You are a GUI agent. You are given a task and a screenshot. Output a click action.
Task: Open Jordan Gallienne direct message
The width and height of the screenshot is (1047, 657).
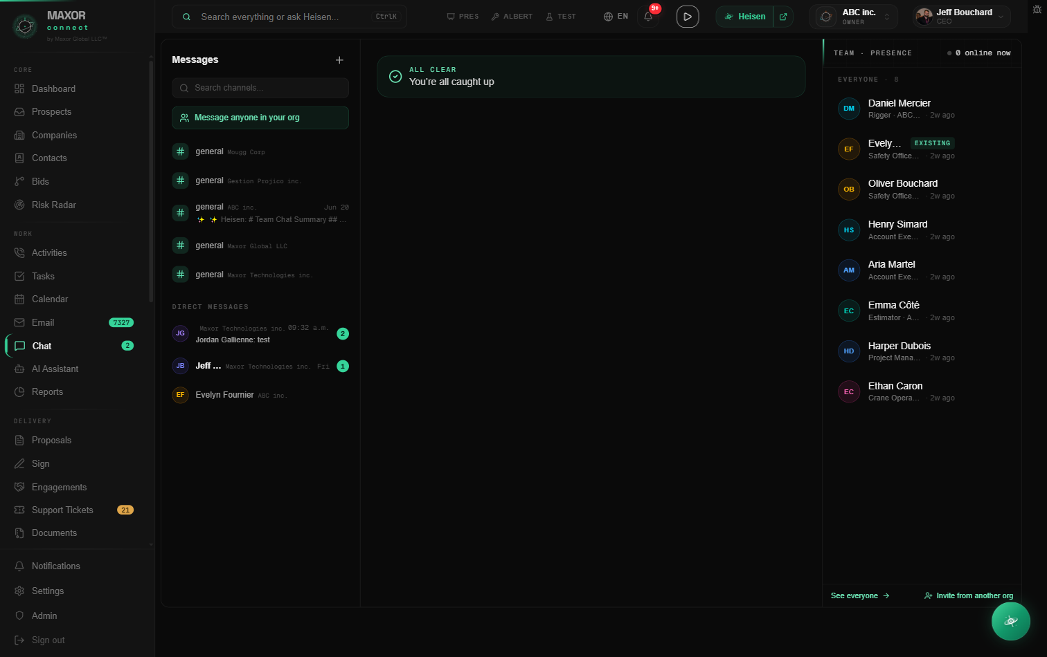pos(260,334)
